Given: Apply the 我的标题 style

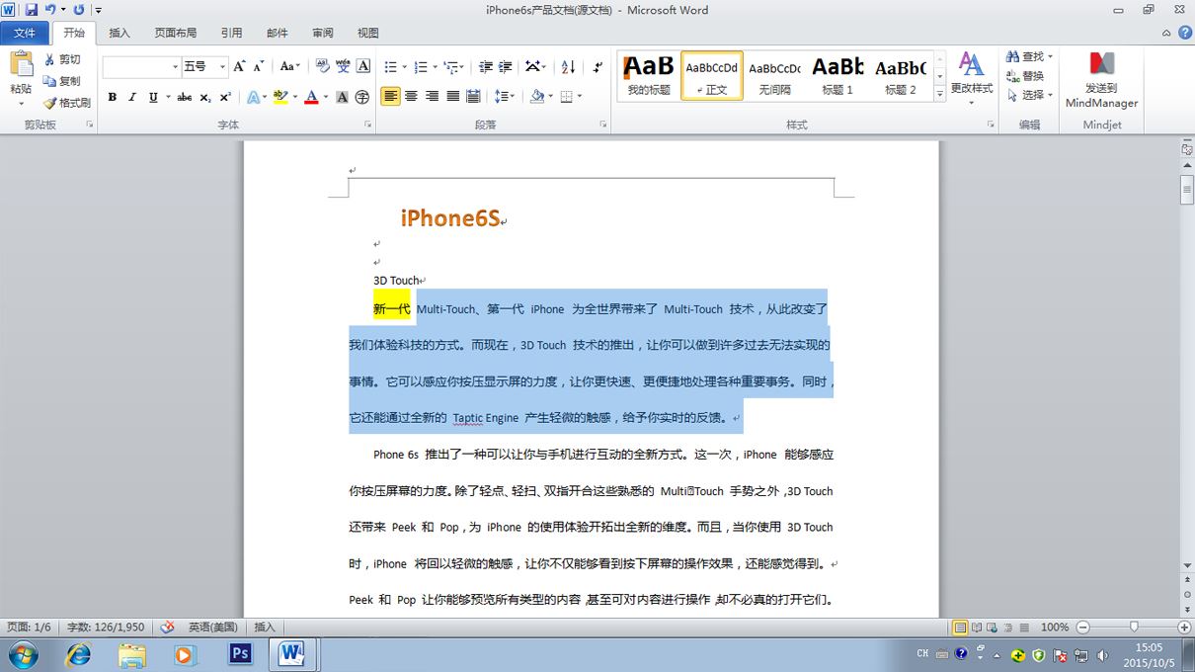Looking at the screenshot, I should (x=649, y=75).
